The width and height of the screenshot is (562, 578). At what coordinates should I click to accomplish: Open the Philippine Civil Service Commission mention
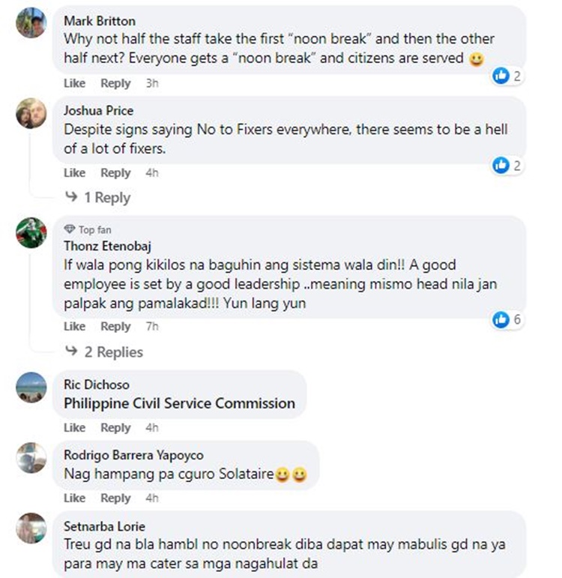pos(180,403)
